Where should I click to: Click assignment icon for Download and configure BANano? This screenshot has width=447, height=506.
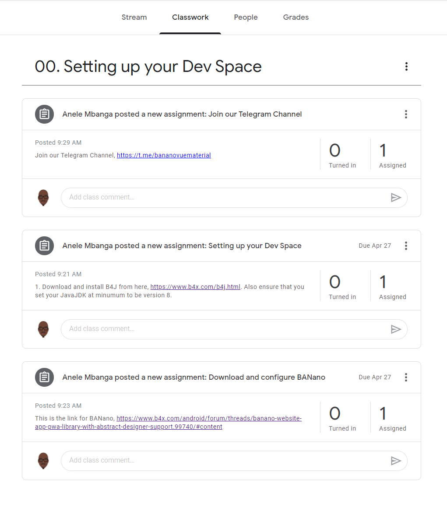pos(44,378)
